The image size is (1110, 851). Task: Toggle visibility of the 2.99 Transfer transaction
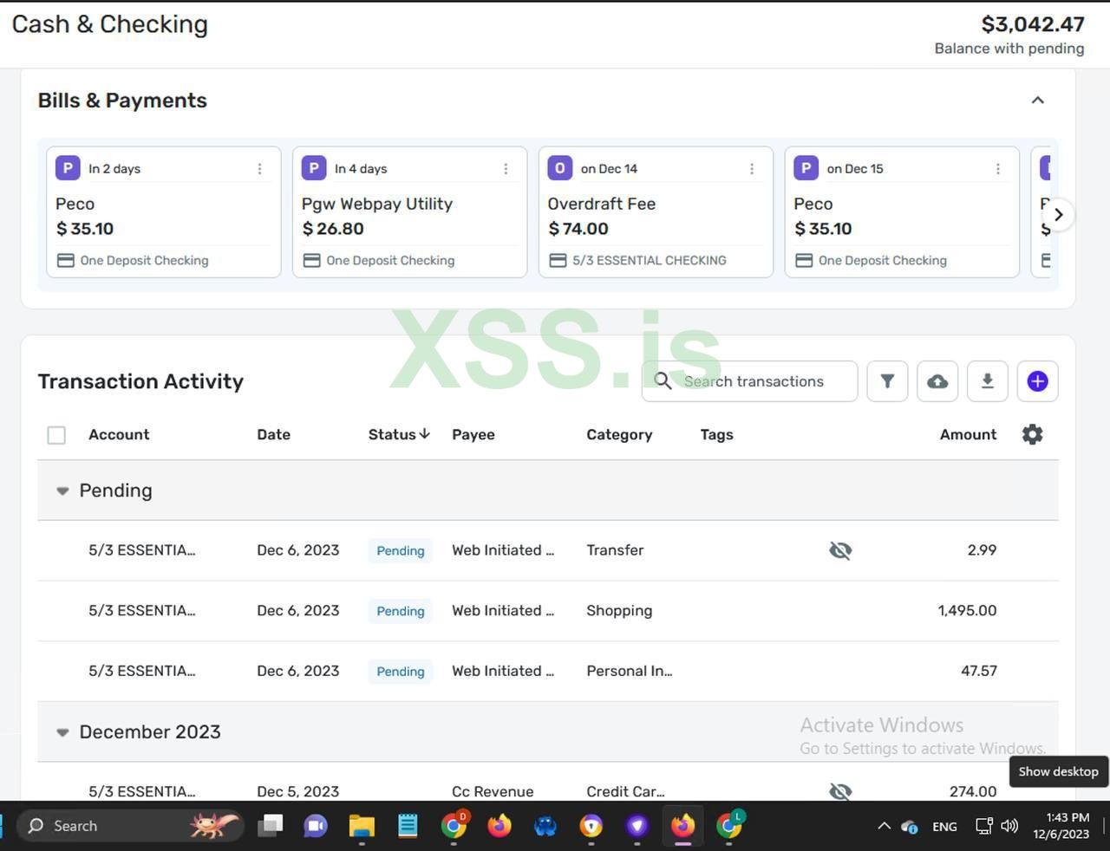tap(840, 550)
